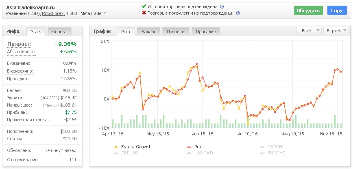
Task: Click the green checkmark verification icon
Action: click(144, 6)
